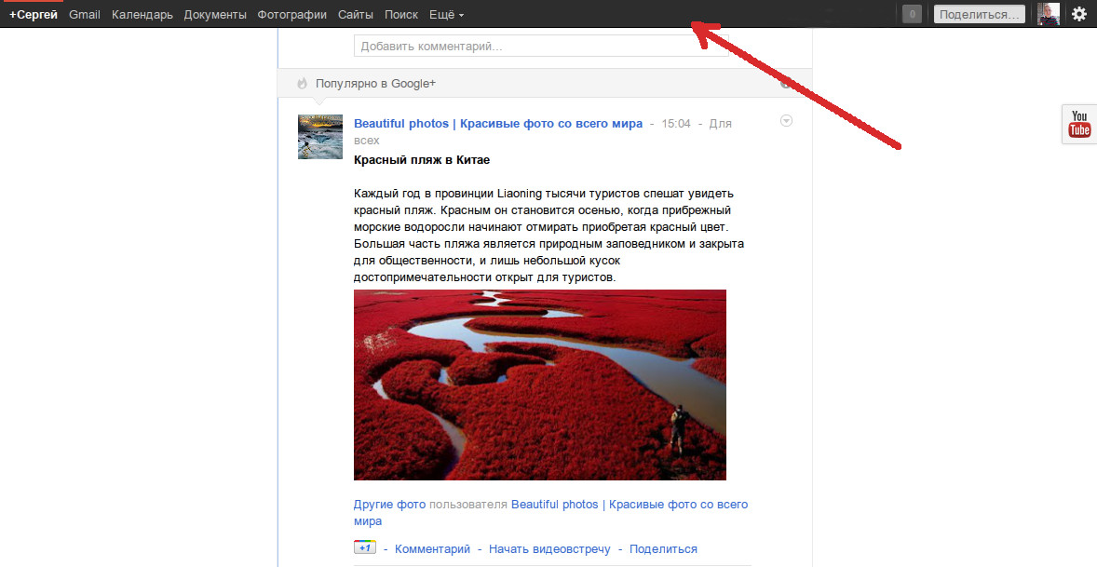Click the YouTube icon on the right edge
Viewport: 1097px width, 567px height.
[1077, 124]
